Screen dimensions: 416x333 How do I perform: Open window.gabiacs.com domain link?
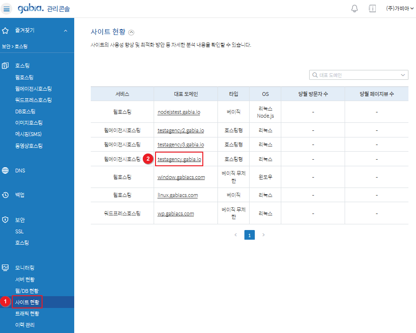pyautogui.click(x=181, y=177)
